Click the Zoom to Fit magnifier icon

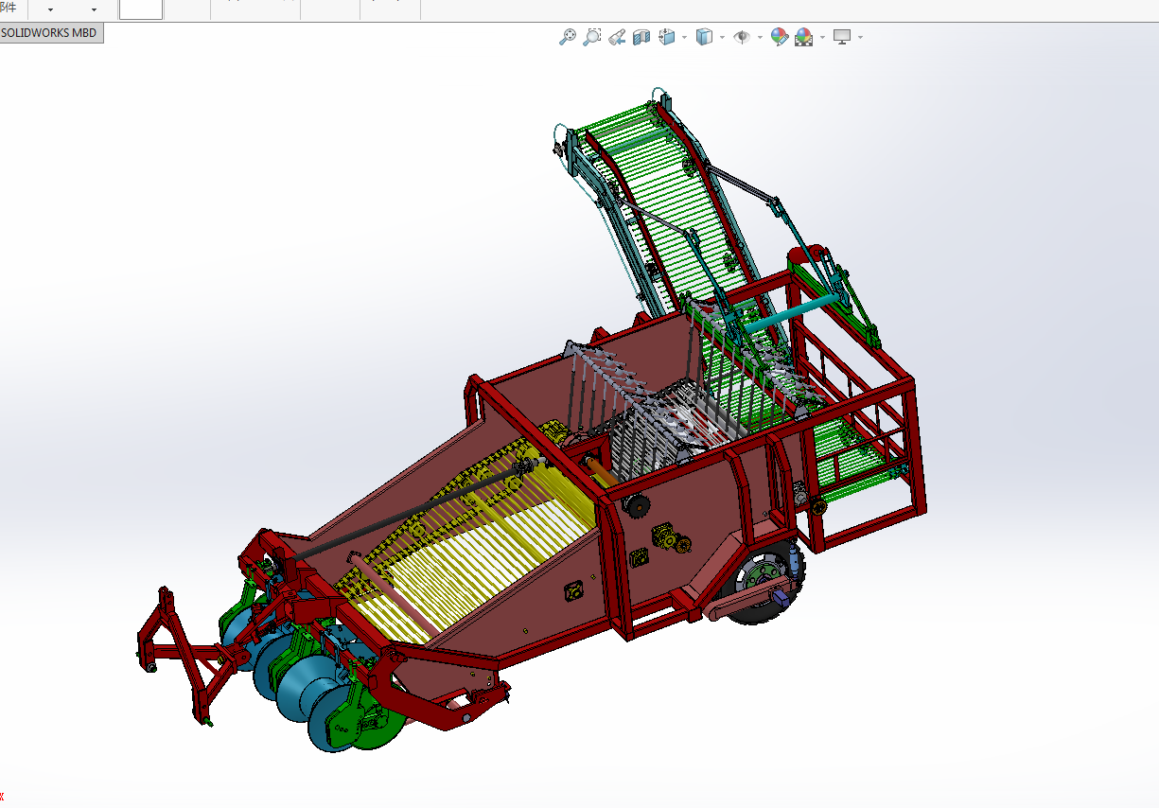coord(567,37)
